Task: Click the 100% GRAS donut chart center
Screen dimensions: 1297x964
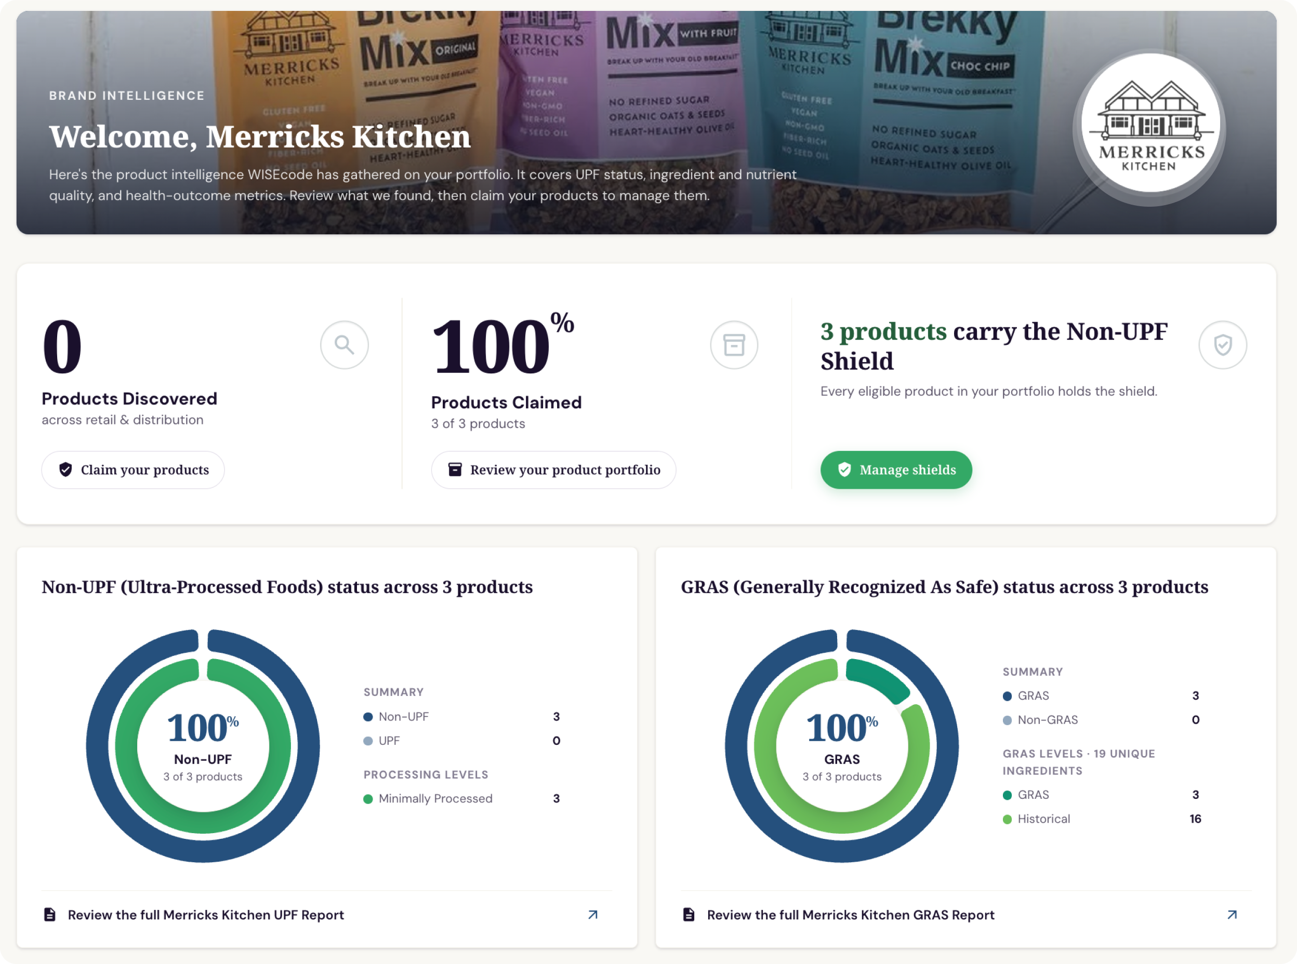Action: coord(842,746)
